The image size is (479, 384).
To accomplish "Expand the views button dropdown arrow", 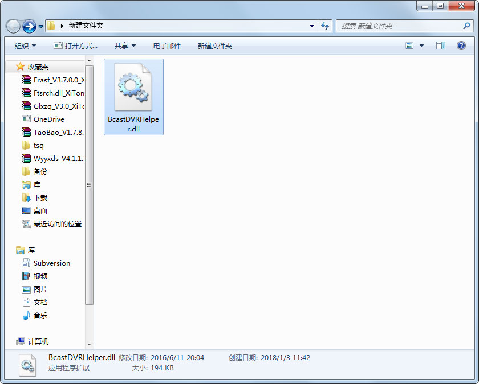I will (421, 44).
